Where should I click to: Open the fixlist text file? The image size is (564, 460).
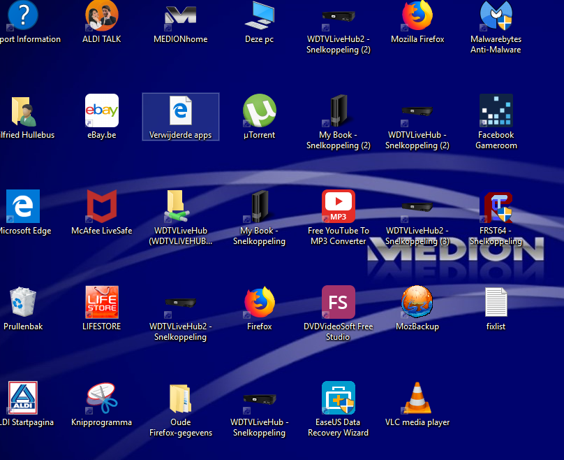(496, 302)
